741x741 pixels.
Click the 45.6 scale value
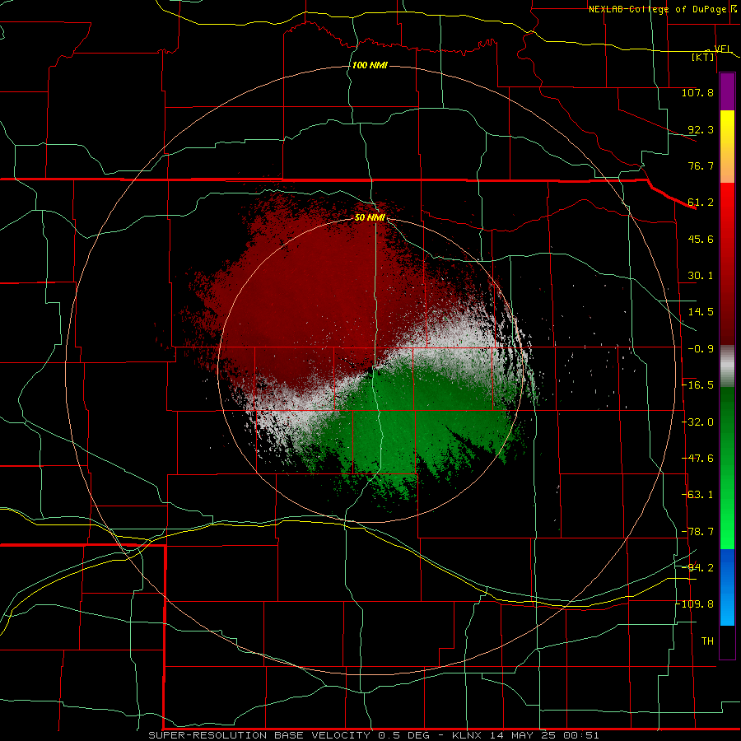coord(701,239)
